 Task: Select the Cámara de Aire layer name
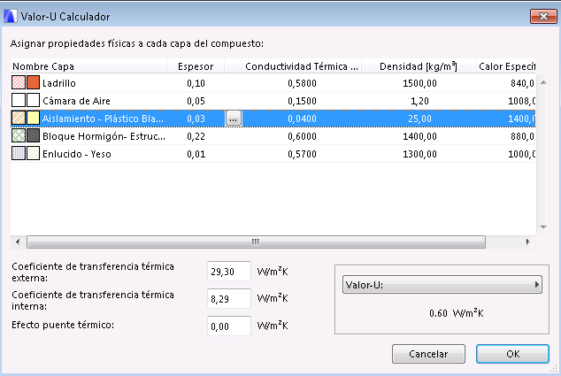click(76, 101)
